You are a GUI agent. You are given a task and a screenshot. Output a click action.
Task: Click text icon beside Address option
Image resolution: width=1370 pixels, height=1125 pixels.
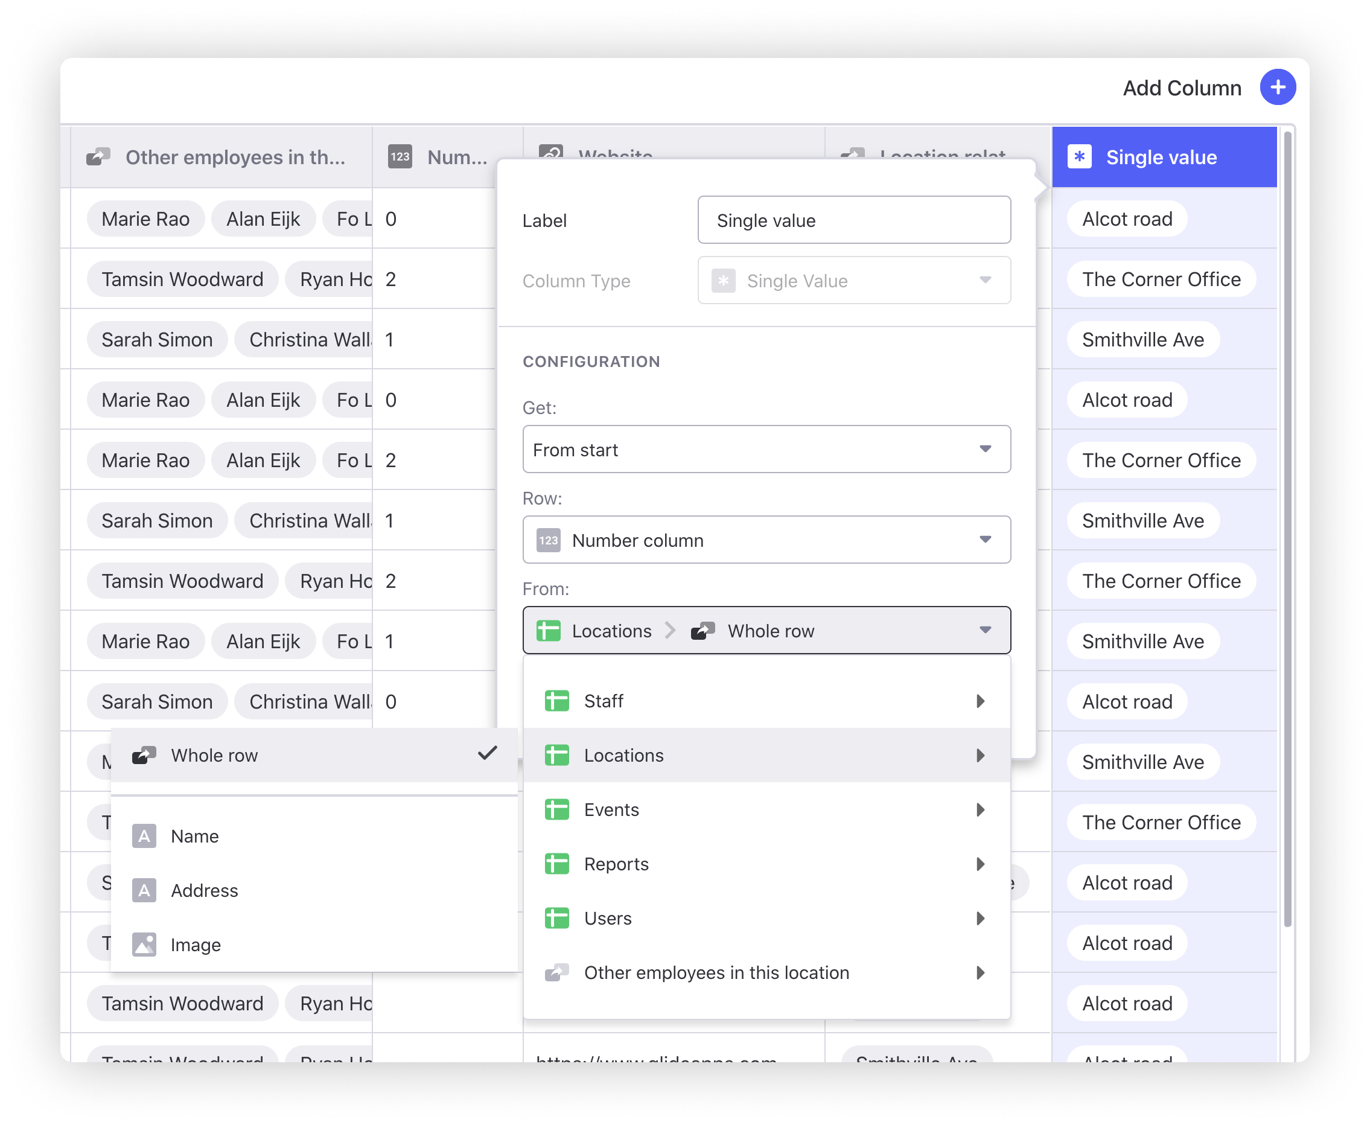pos(144,890)
